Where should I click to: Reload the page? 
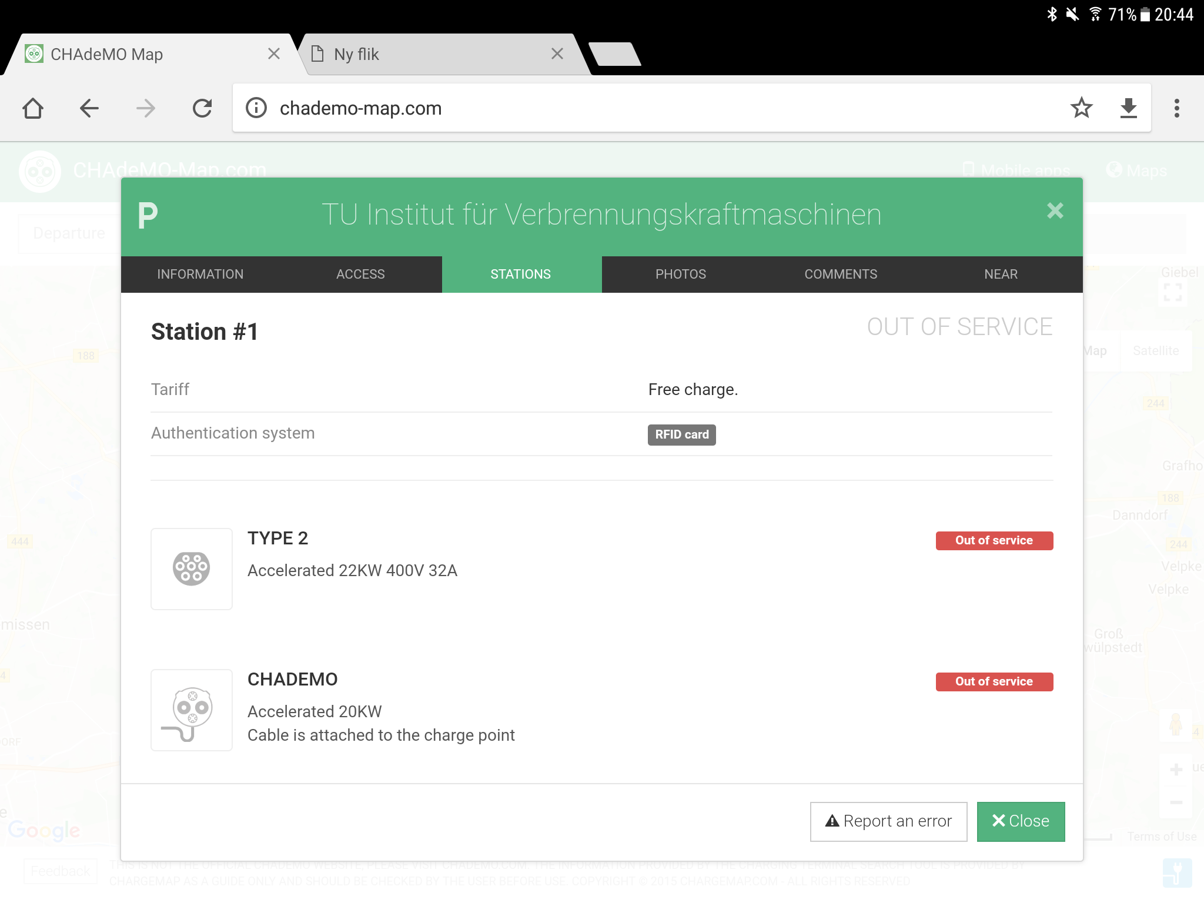(202, 108)
